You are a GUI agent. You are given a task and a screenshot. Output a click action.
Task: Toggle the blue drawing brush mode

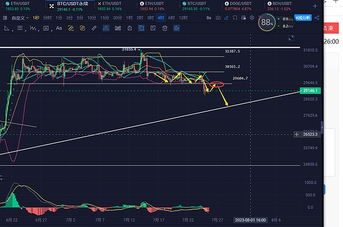(x=106, y=28)
